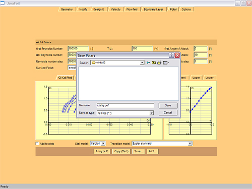252x189 pixels.
Task: Select the Design It tab
Action: (x=99, y=10)
